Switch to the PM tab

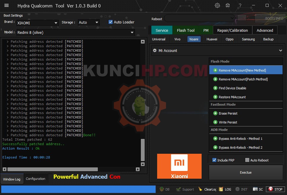click(x=206, y=30)
